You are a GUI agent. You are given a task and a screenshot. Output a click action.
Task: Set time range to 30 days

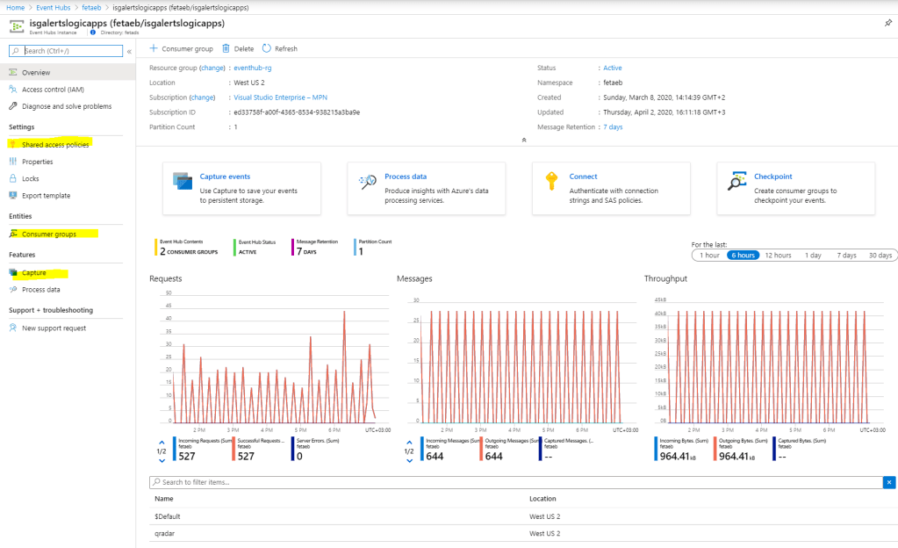(880, 255)
